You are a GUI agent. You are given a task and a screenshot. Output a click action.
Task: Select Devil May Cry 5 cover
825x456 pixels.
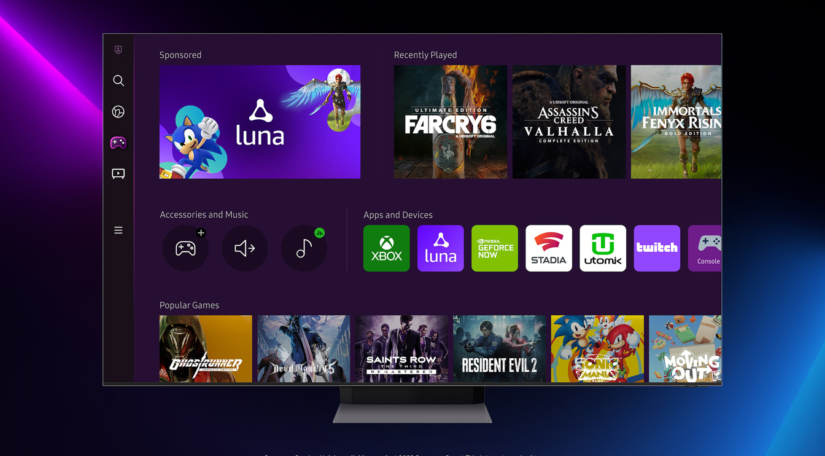(x=304, y=349)
